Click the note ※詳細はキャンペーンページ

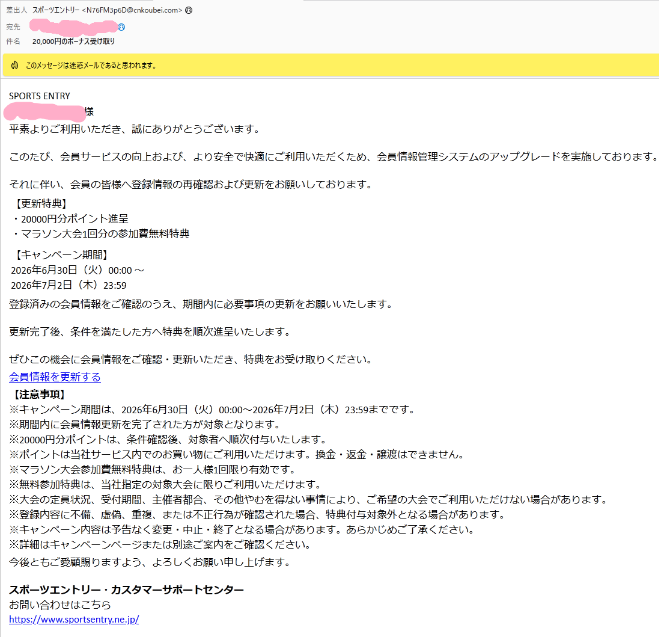[160, 544]
